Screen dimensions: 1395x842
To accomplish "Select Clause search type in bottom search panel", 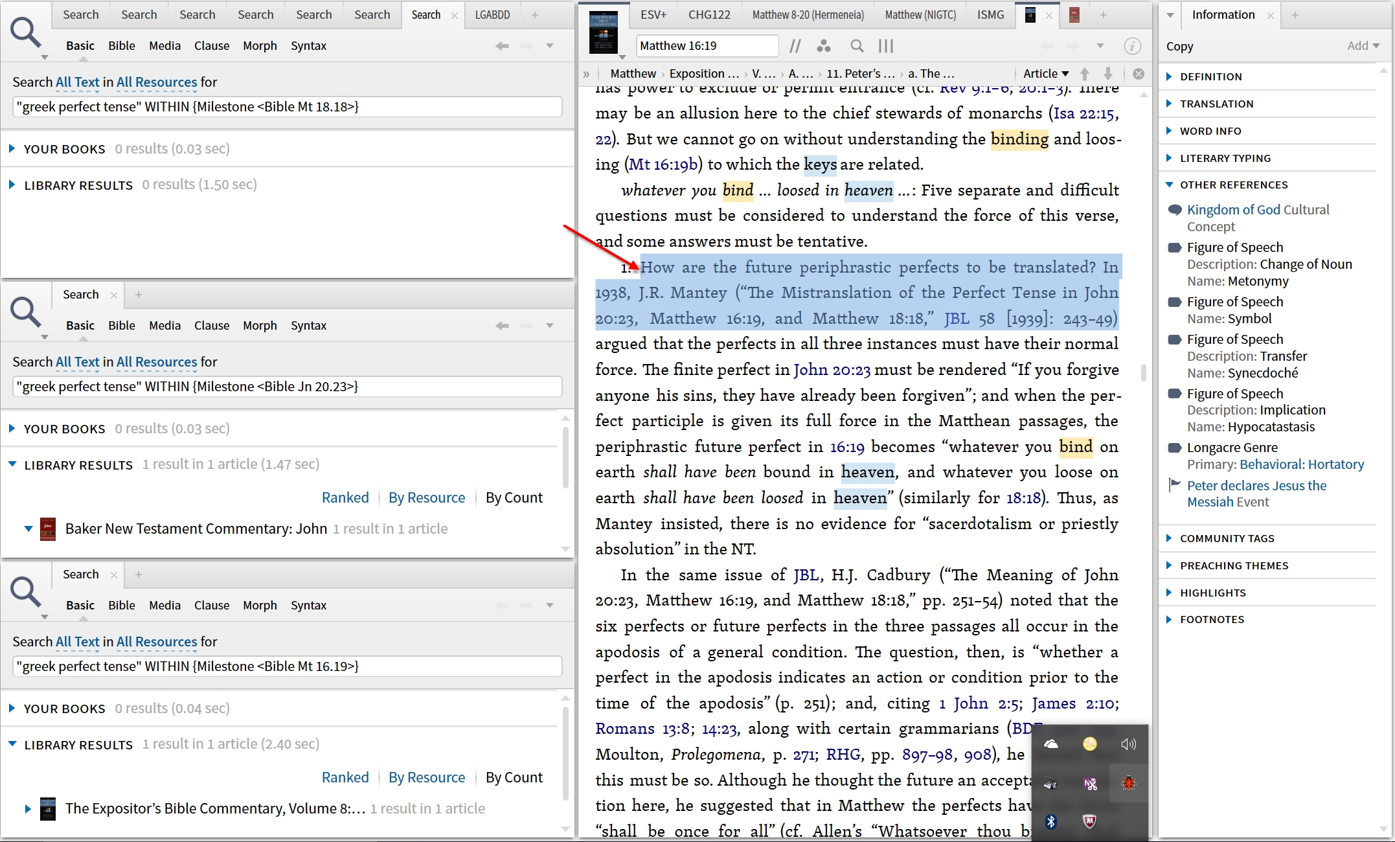I will 211,605.
